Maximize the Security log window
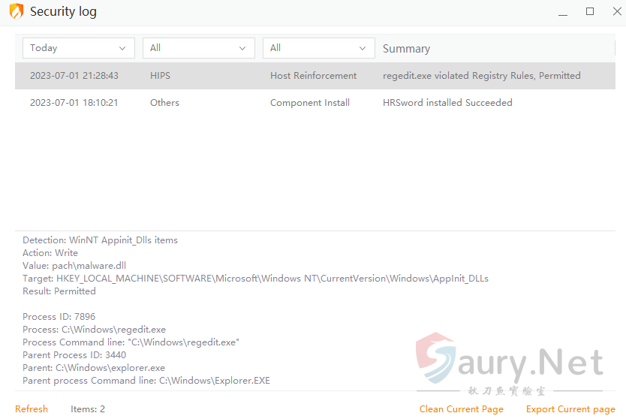626x419 pixels. [x=590, y=11]
